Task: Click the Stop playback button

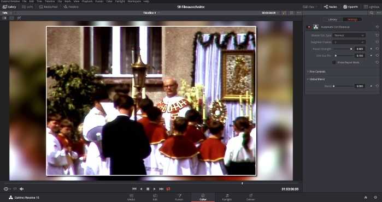Action: coord(148,189)
